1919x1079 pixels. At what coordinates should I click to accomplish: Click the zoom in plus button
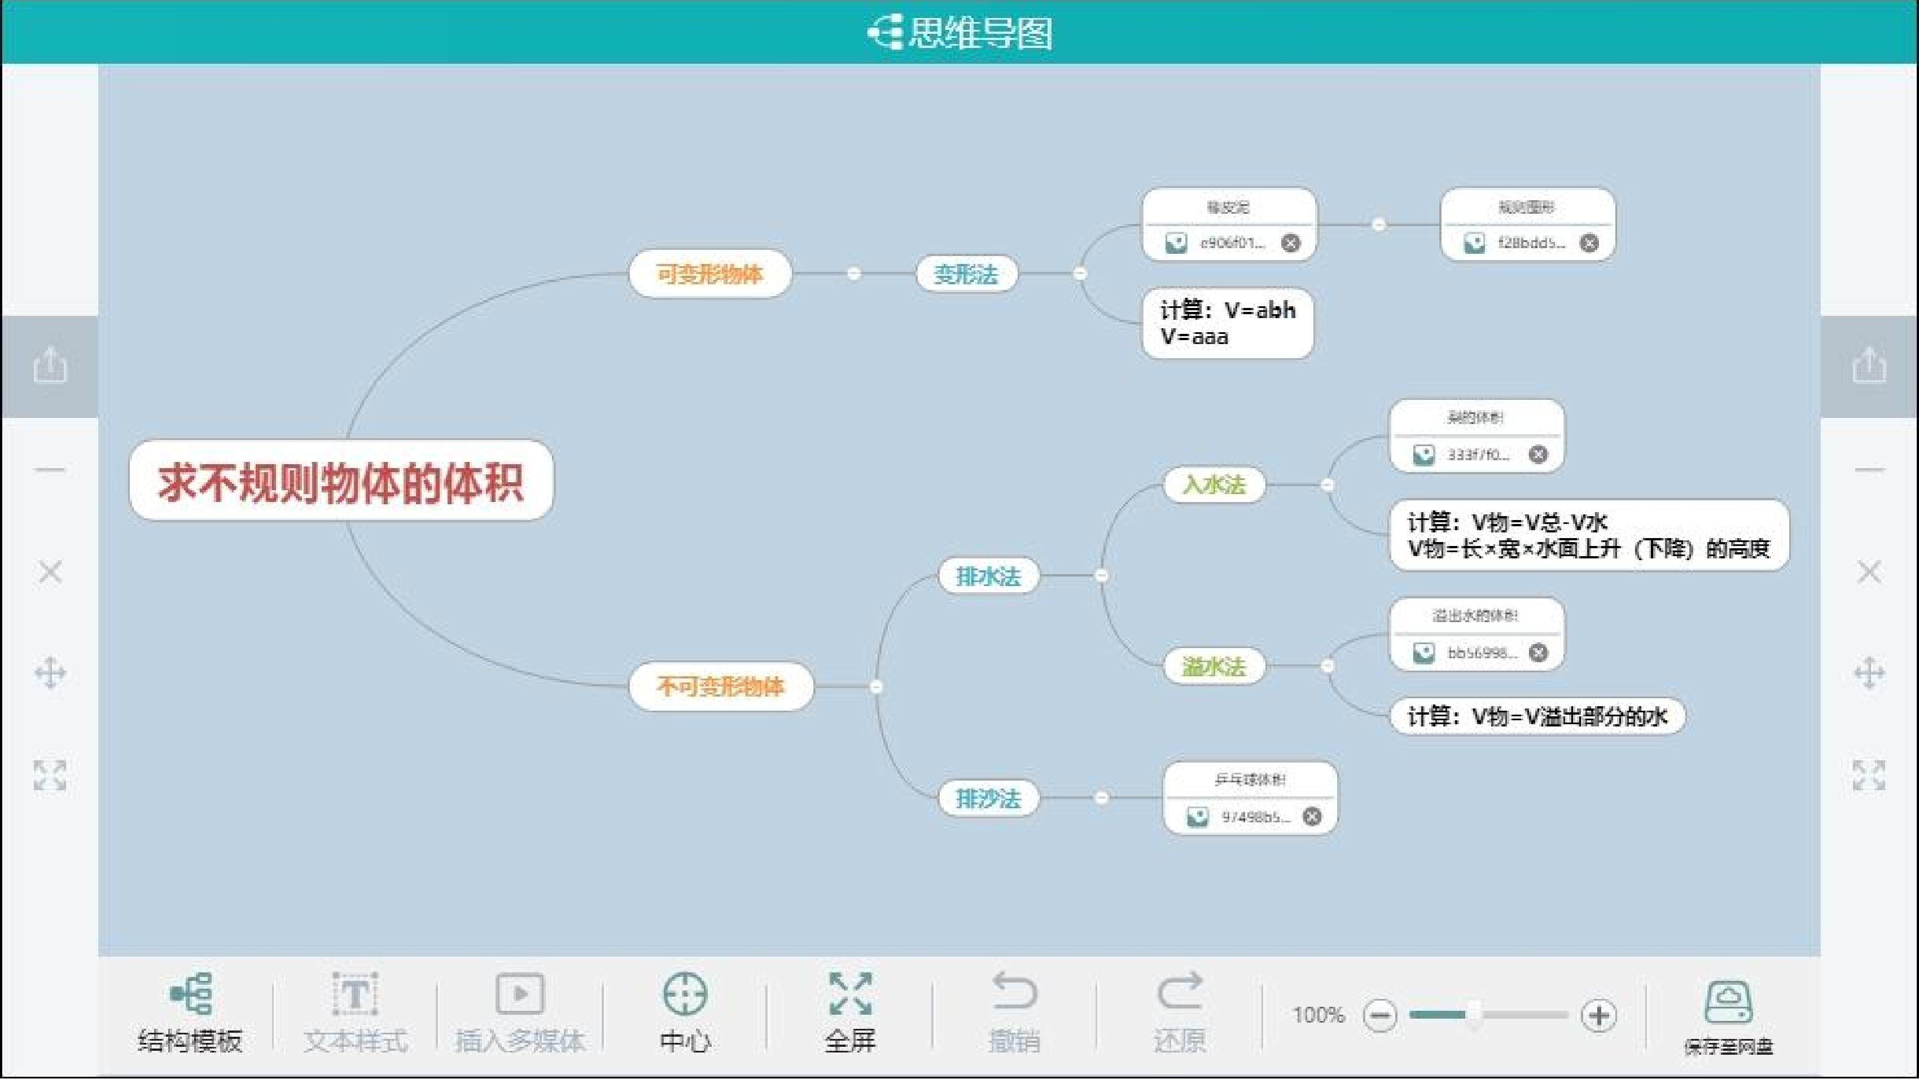1598,1016
